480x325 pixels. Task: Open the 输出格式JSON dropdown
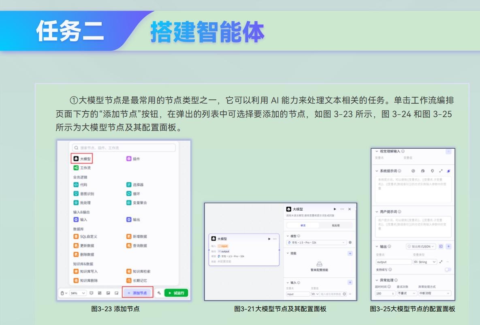point(421,246)
